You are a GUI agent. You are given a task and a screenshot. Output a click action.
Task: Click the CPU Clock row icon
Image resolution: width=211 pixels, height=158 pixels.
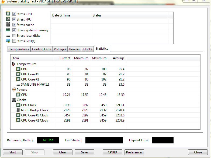pos(18,105)
